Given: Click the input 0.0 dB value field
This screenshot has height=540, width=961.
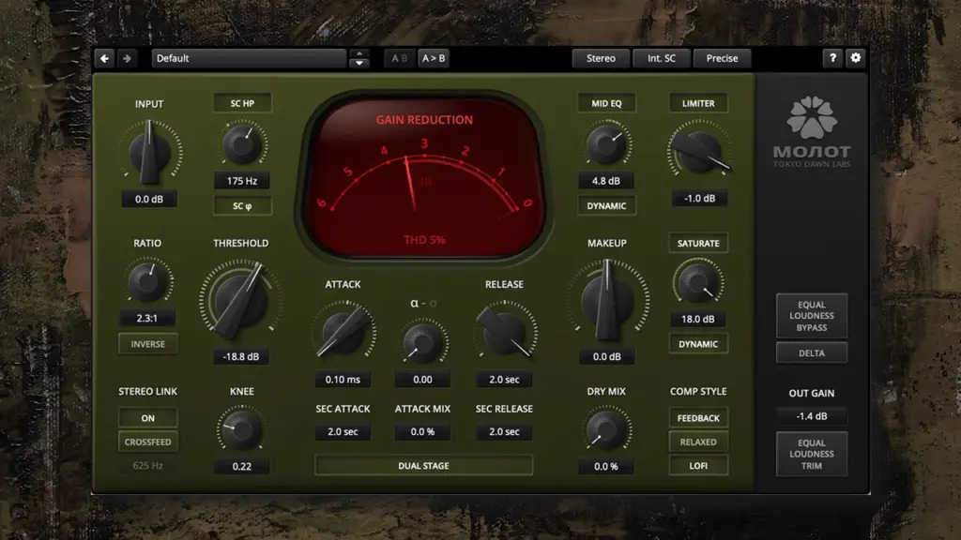Looking at the screenshot, I should point(149,199).
